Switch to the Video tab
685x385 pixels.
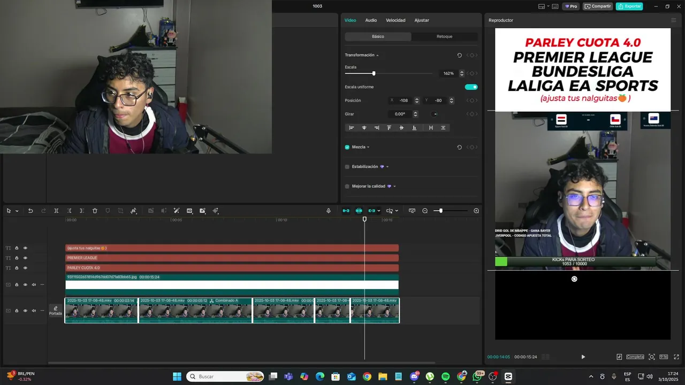[350, 20]
